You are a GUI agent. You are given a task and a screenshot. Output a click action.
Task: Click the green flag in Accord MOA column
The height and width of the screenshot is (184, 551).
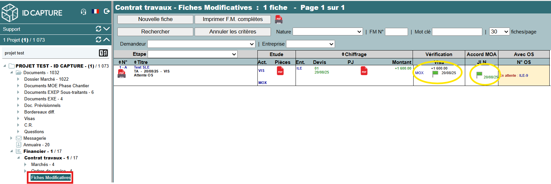[x=479, y=75]
